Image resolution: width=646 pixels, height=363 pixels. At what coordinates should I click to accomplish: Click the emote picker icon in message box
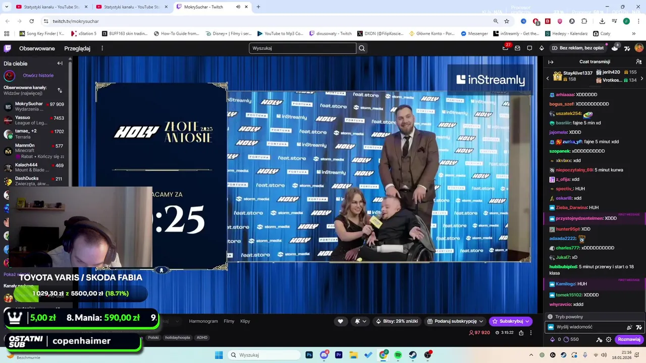(639, 327)
